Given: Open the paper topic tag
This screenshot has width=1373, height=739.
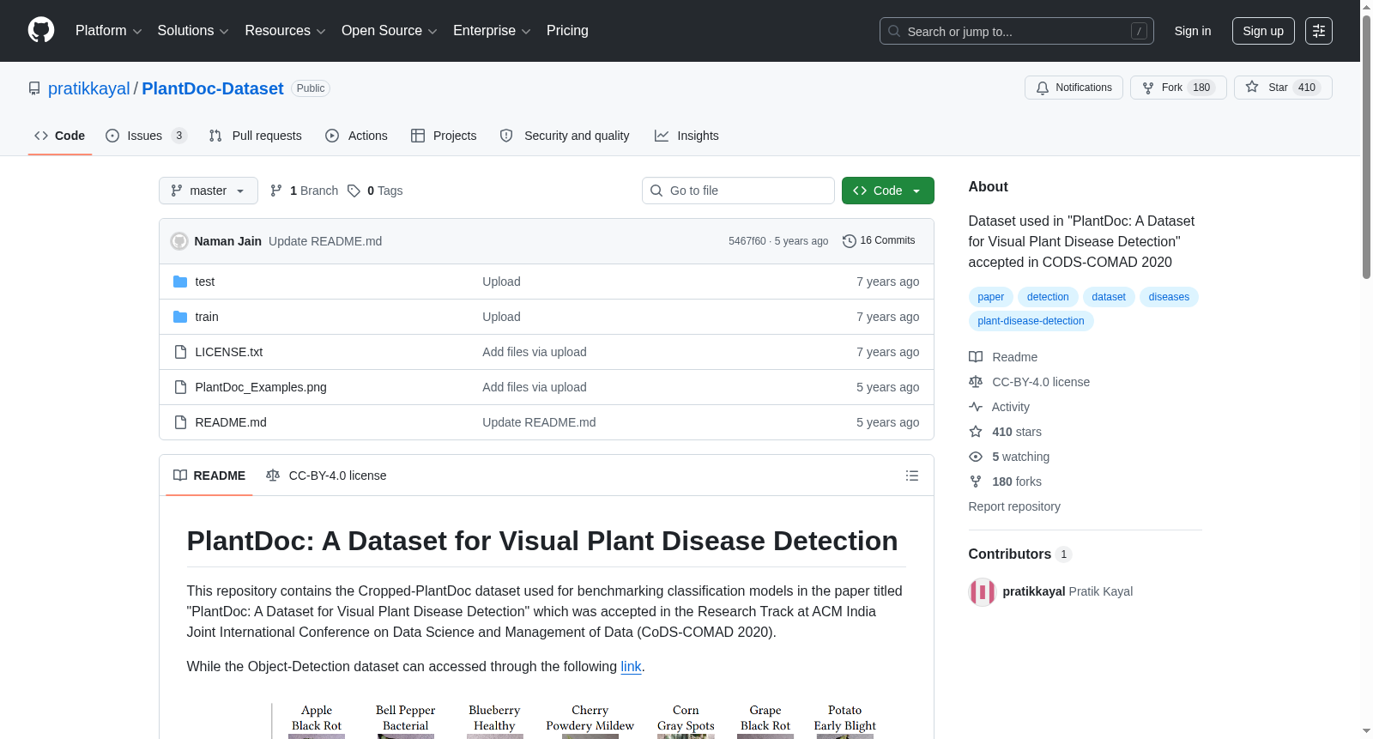Looking at the screenshot, I should coord(990,297).
